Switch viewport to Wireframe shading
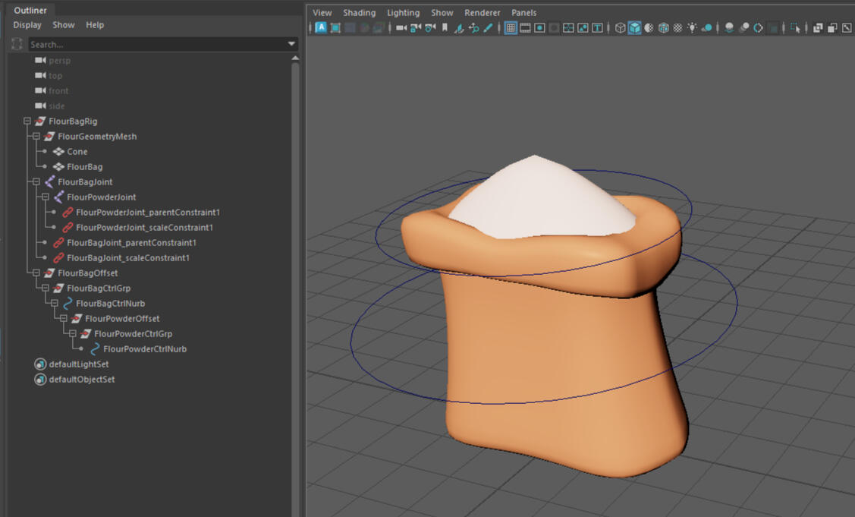 [x=620, y=28]
